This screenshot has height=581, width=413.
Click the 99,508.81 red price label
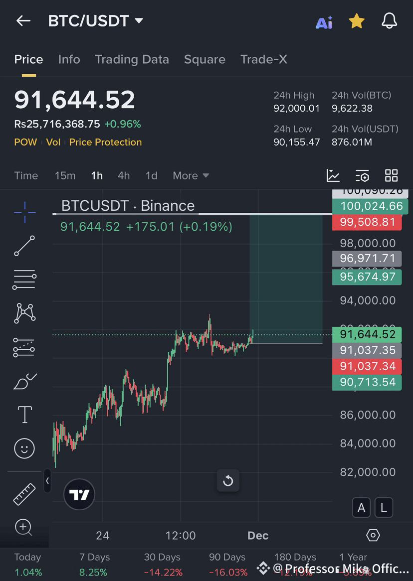coord(367,222)
